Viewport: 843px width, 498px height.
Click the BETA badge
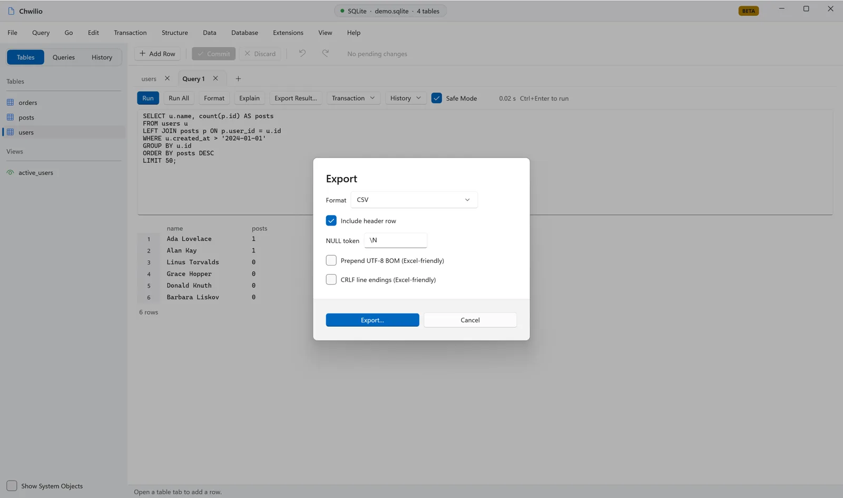[x=748, y=11]
